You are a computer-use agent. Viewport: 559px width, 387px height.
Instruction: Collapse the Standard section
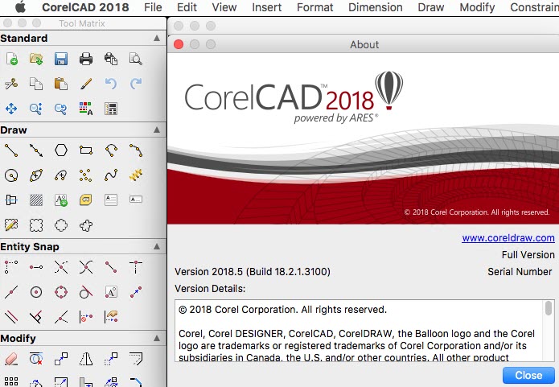click(x=157, y=38)
